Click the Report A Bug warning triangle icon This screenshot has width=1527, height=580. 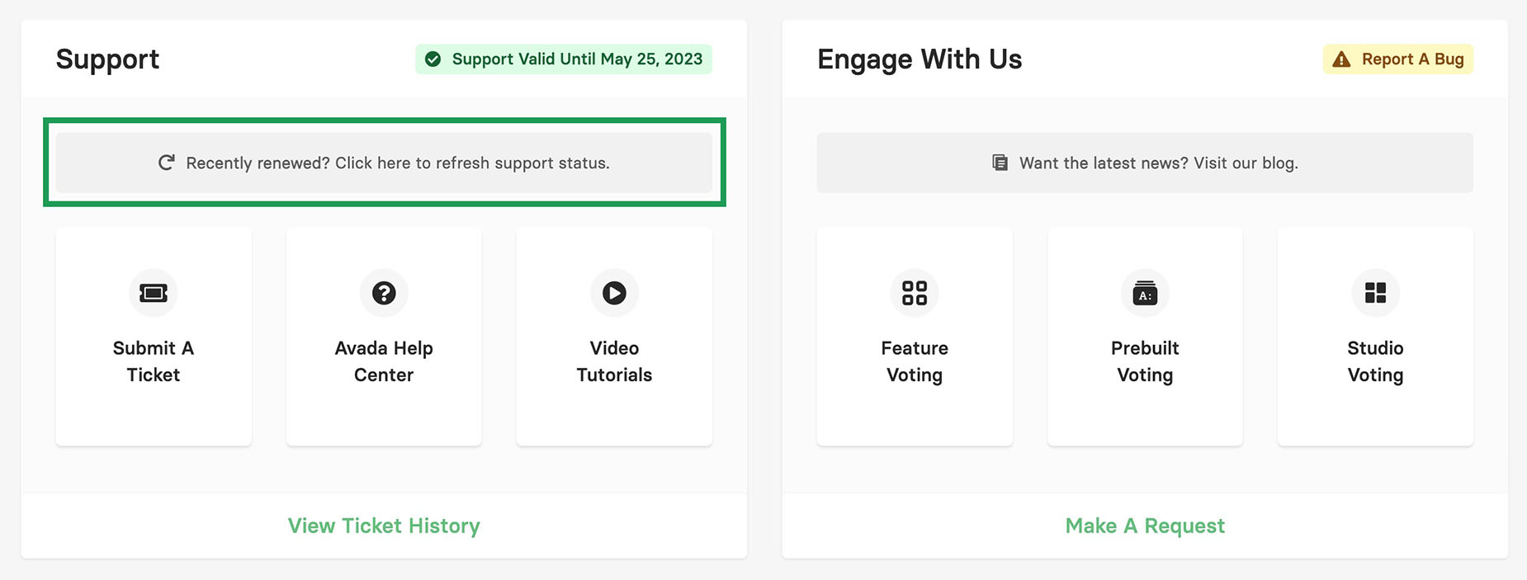pyautogui.click(x=1342, y=59)
